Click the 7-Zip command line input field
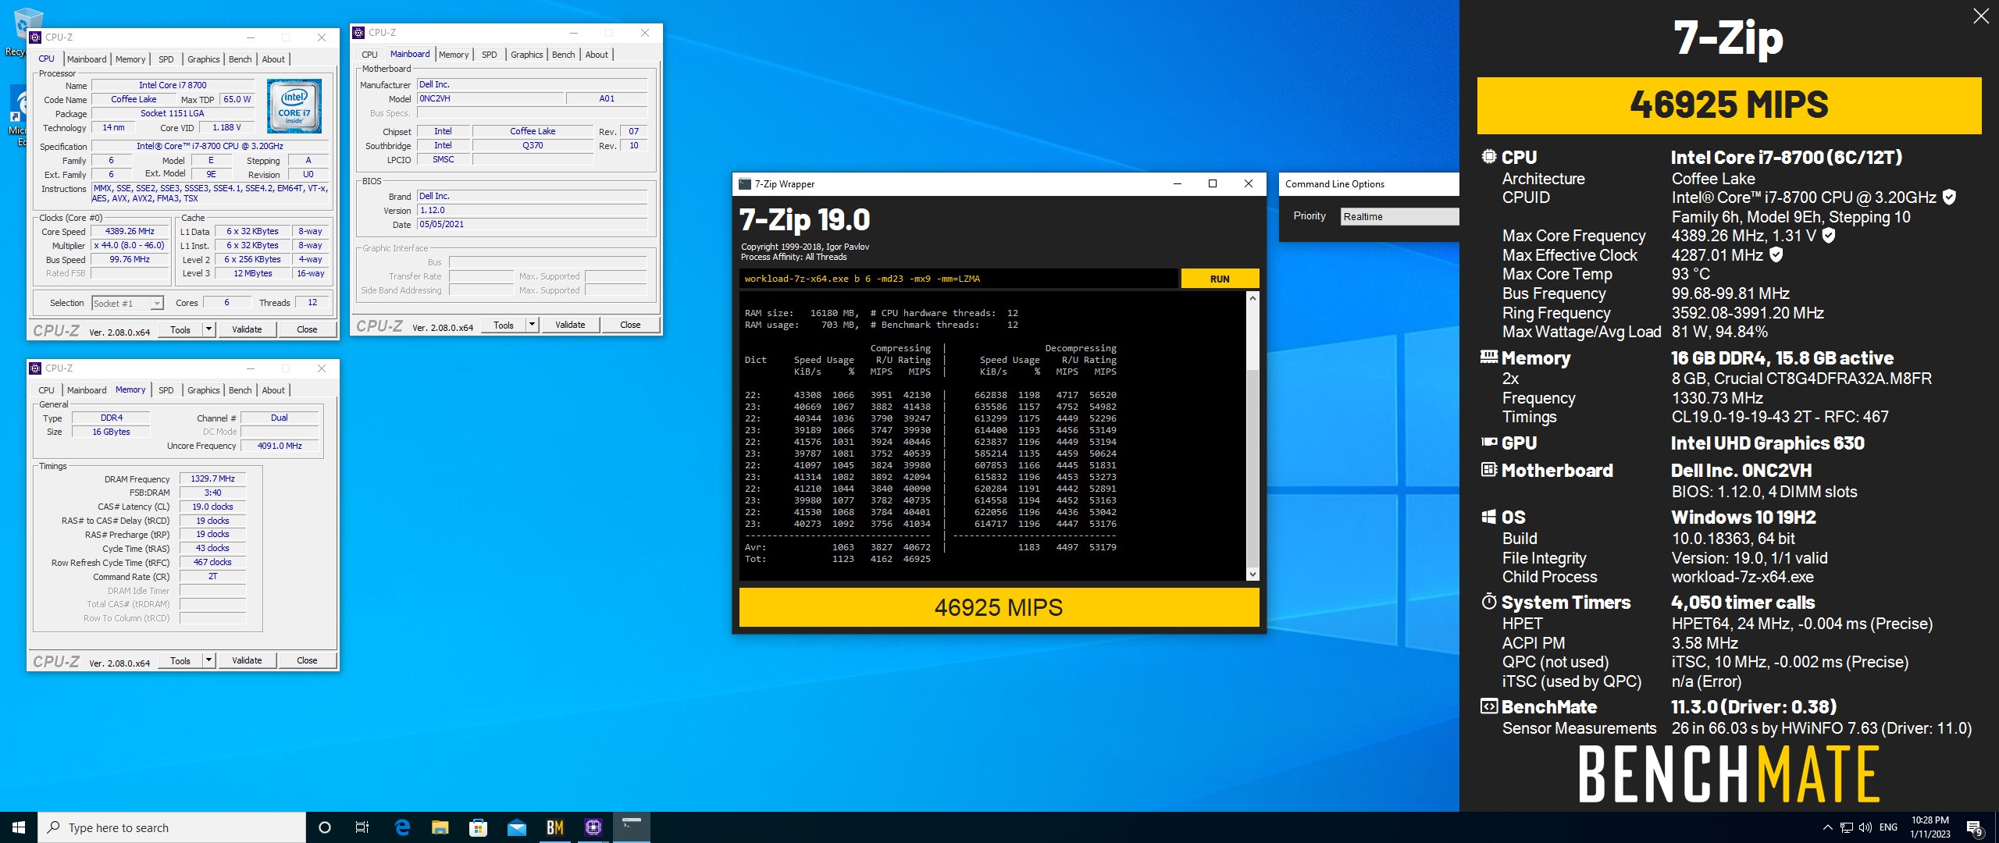This screenshot has width=1999, height=843. point(958,279)
